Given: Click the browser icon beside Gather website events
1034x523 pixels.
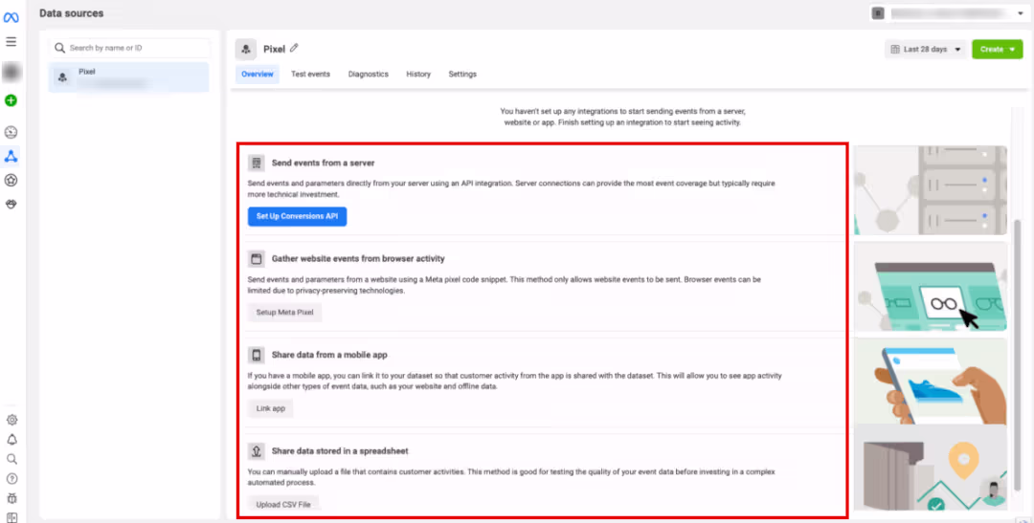Looking at the screenshot, I should [x=257, y=259].
